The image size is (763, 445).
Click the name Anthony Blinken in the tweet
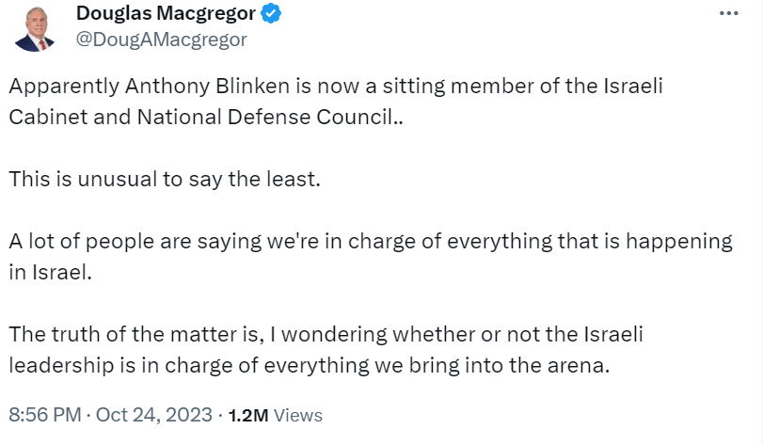point(172,87)
